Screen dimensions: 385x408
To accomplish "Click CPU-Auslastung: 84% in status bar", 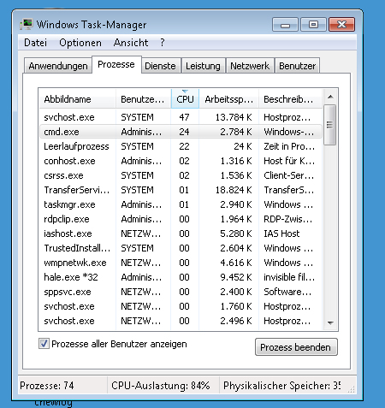I will click(161, 386).
